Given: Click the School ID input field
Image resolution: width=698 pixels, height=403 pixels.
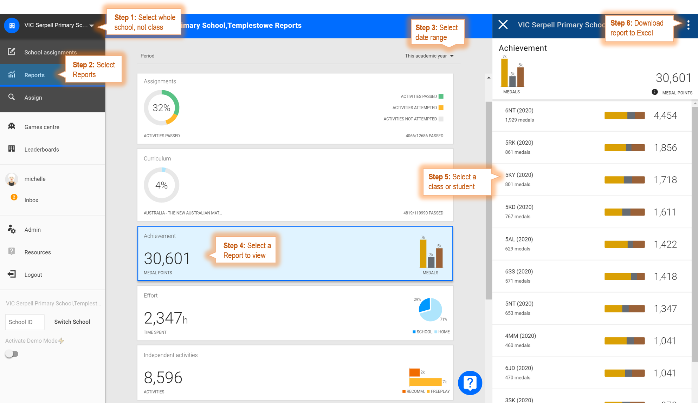Looking at the screenshot, I should tap(25, 322).
